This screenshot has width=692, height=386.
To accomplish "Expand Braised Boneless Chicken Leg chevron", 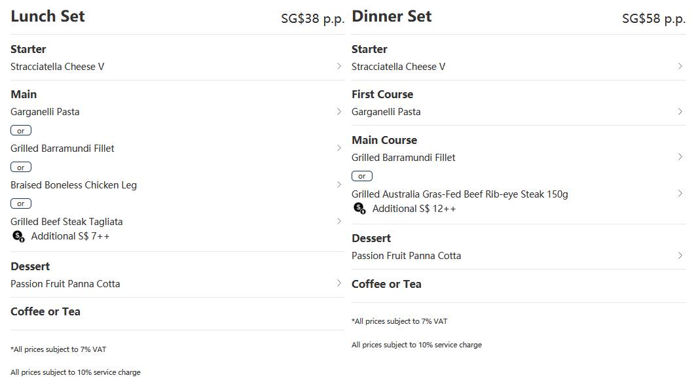I will pos(338,185).
